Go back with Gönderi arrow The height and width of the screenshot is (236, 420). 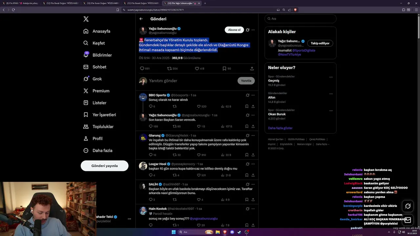click(141, 19)
